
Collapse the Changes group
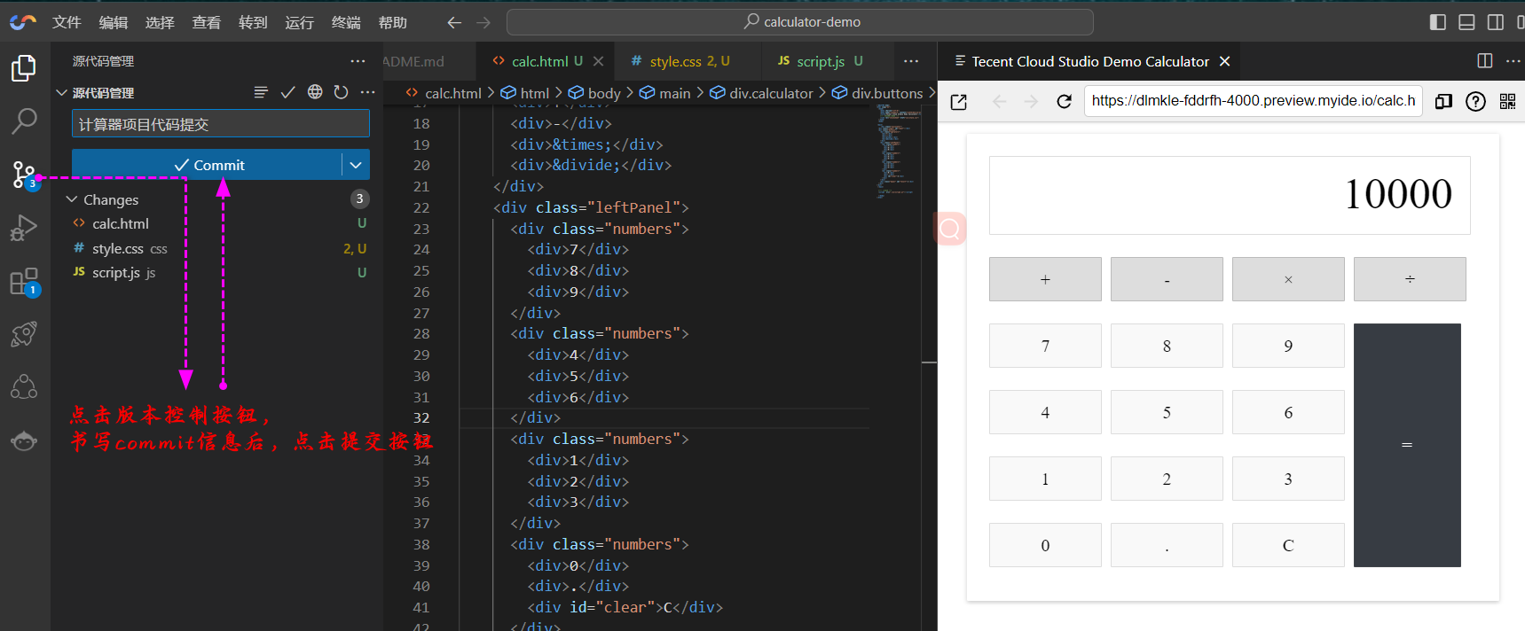(x=72, y=199)
